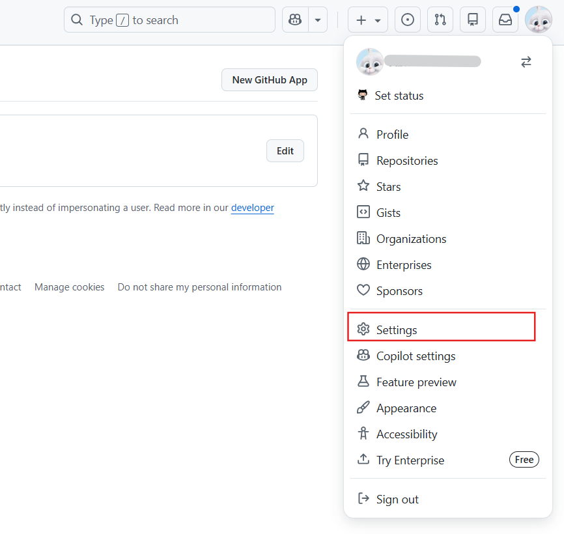Open Stars from the user menu
Screen dimensions: 564x534
tap(448, 187)
